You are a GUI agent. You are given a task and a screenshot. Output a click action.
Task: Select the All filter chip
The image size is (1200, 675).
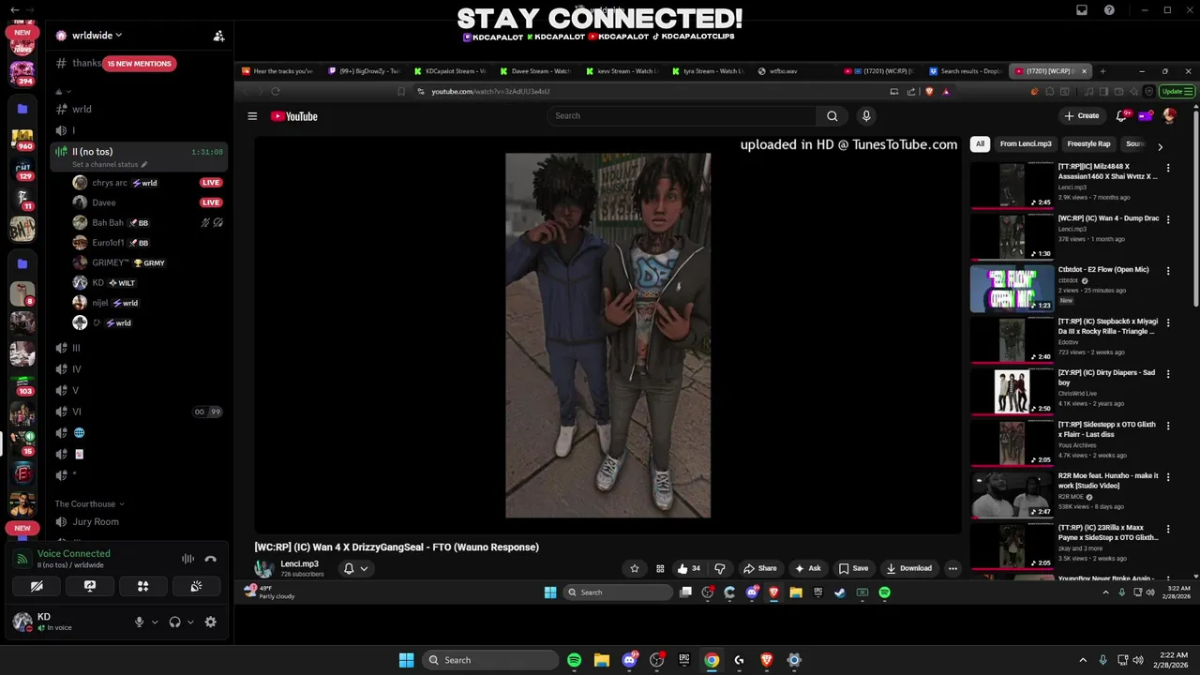(x=980, y=144)
